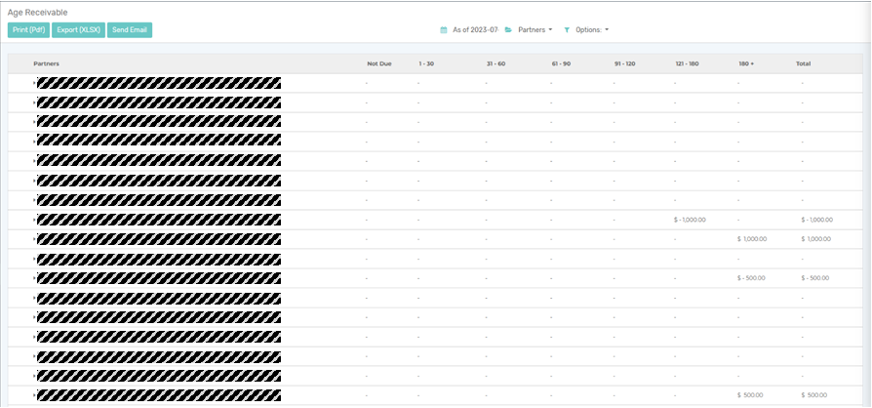This screenshot has width=872, height=408.
Task: Click the Send Email button
Action: 130,30
